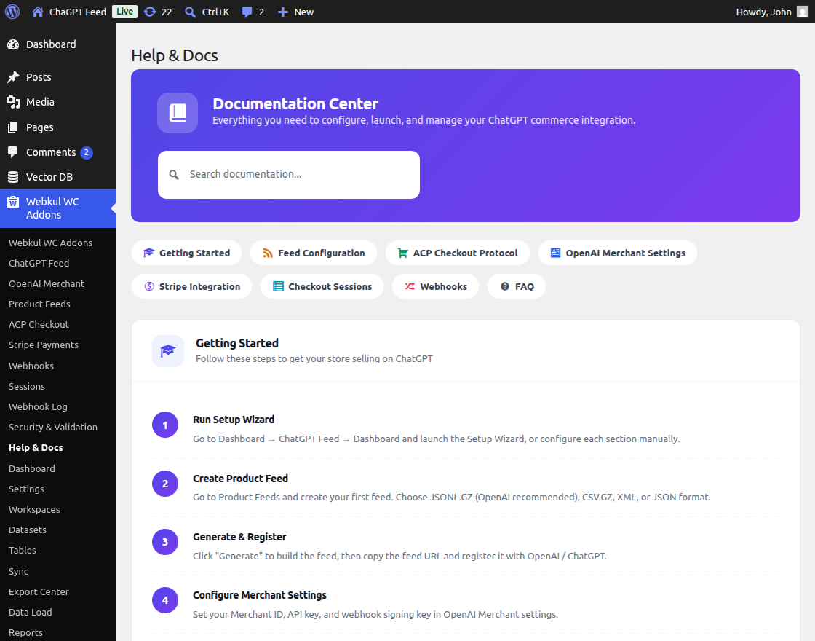Click the Generate & Register step title
The width and height of the screenshot is (815, 641).
pos(239,537)
